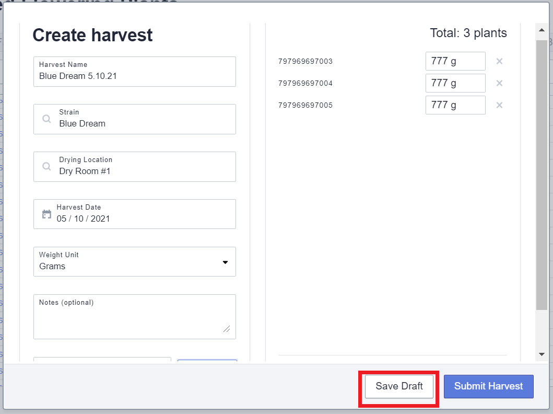
Task: Click the Strain search magnifier icon
Action: click(47, 119)
